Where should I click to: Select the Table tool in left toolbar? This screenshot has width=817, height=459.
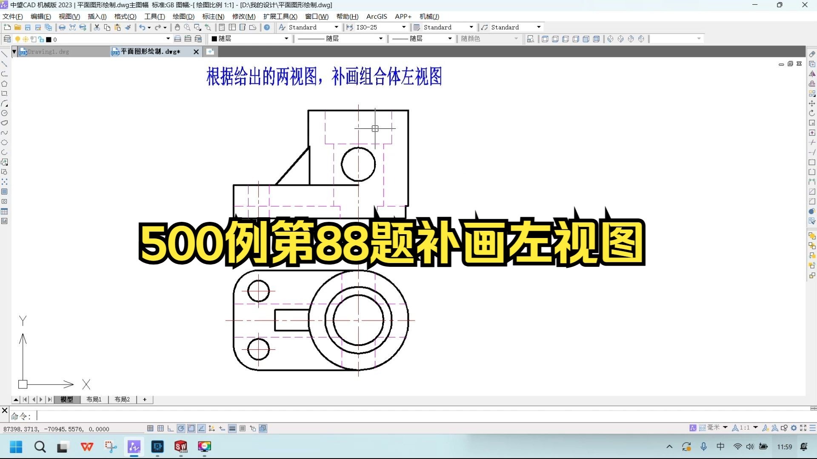tap(4, 211)
